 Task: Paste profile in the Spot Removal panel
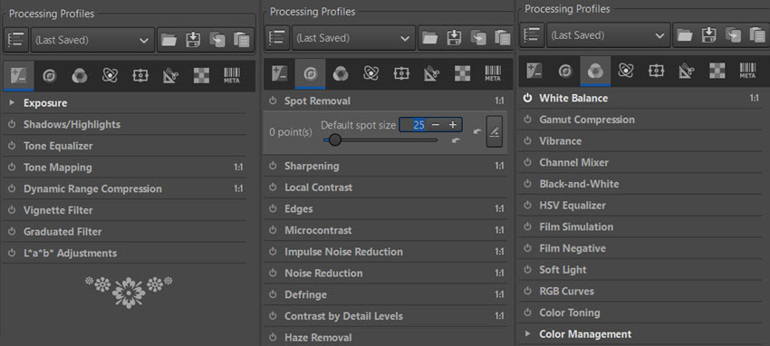pos(503,38)
